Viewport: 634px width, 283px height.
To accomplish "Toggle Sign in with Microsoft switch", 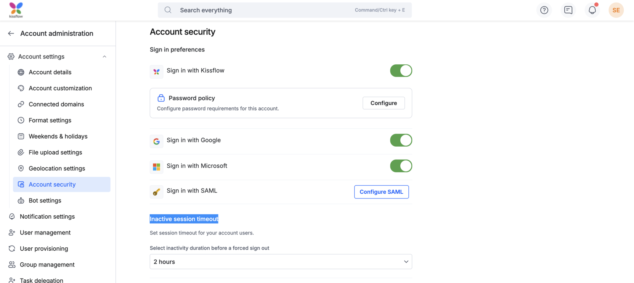I will (x=401, y=166).
